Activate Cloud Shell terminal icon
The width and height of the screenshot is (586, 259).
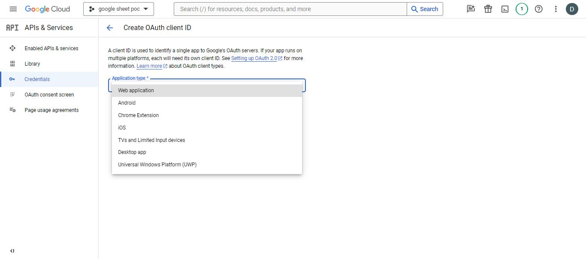[x=505, y=9]
